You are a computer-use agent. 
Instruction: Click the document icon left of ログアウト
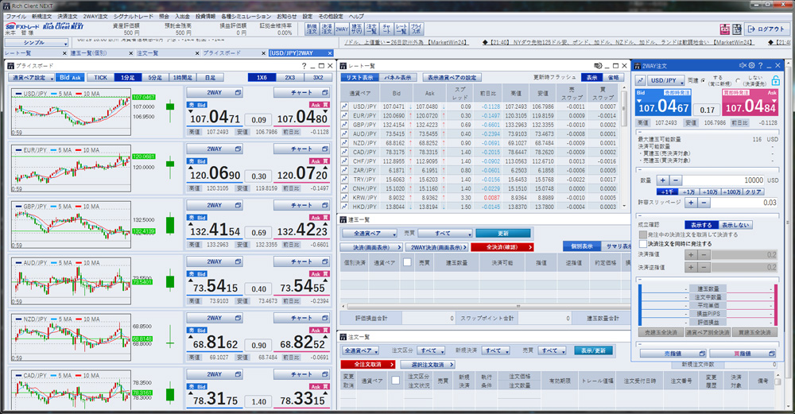pyautogui.click(x=737, y=29)
